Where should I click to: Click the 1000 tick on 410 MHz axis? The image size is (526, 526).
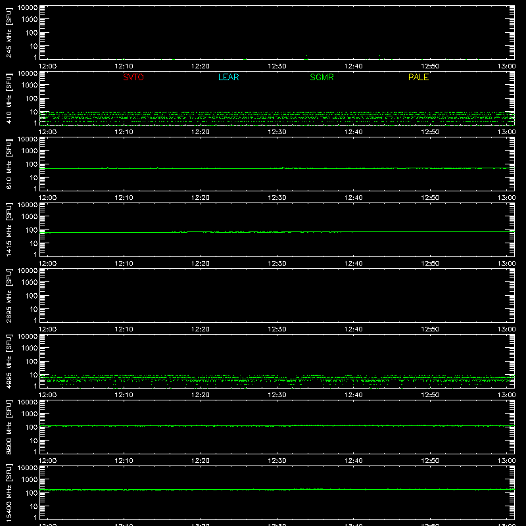[x=30, y=85]
